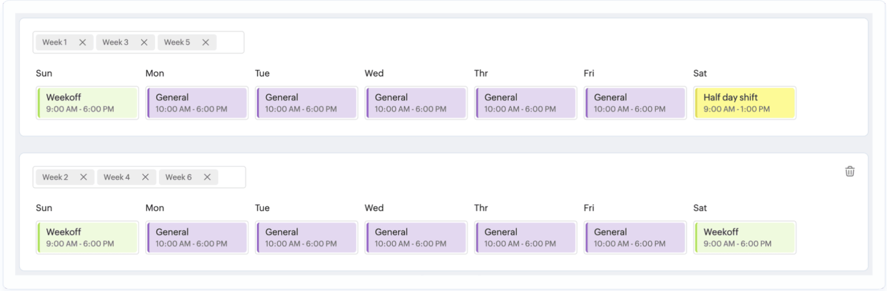The width and height of the screenshot is (887, 291).
Task: Select Thursday General shift in Week 2 group
Action: click(525, 238)
